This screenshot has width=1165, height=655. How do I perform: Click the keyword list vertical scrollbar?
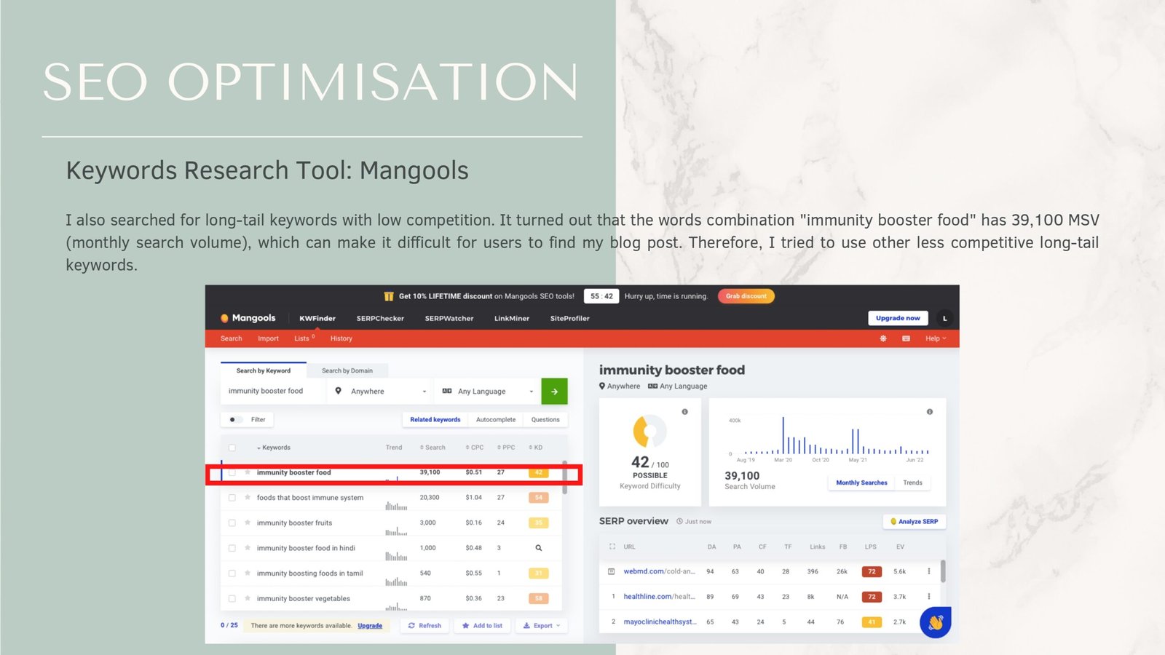565,477
